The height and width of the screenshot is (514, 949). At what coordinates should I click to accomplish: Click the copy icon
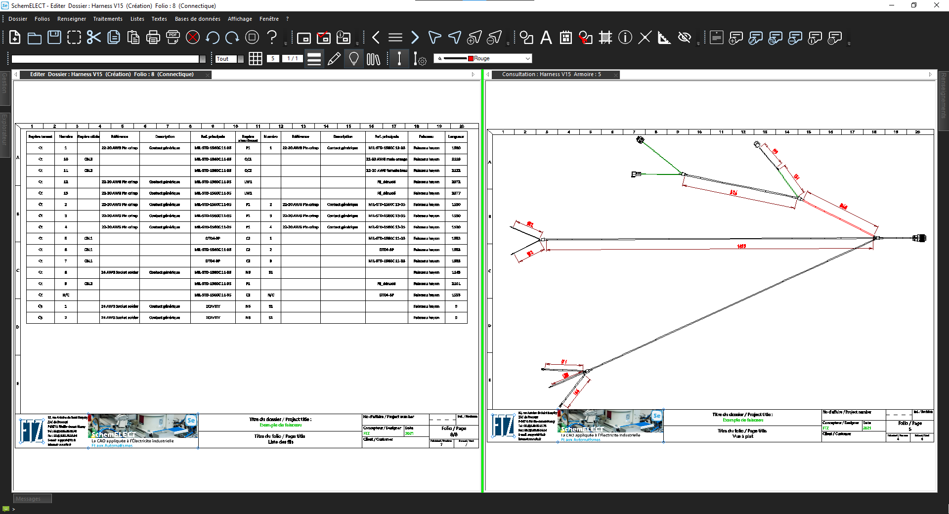tap(114, 38)
